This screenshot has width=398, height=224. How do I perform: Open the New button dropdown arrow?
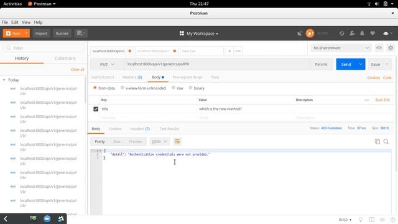tap(26, 33)
